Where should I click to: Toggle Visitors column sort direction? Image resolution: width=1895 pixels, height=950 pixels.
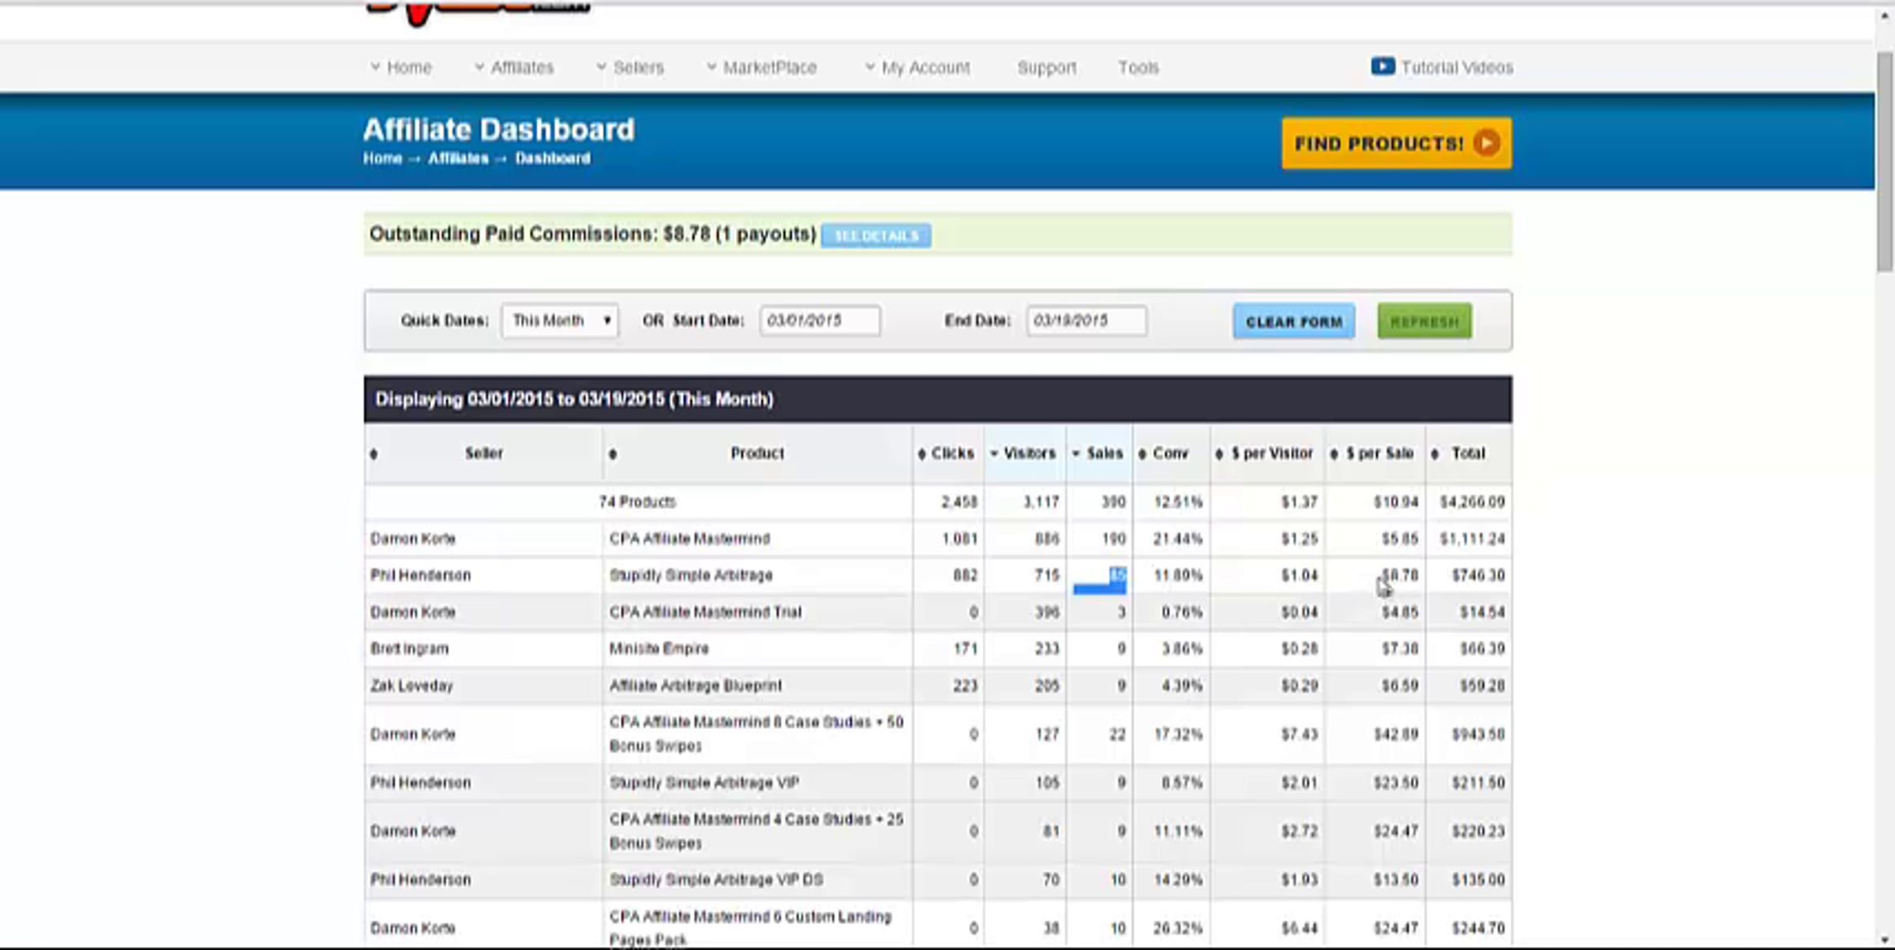(995, 454)
